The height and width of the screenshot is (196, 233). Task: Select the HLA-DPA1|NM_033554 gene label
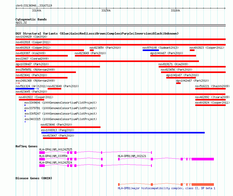pyautogui.click(x=53, y=156)
